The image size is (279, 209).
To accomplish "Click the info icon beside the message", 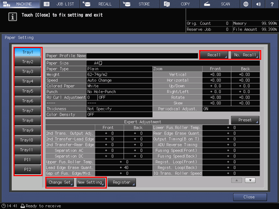I will pyautogui.click(x=12, y=17).
